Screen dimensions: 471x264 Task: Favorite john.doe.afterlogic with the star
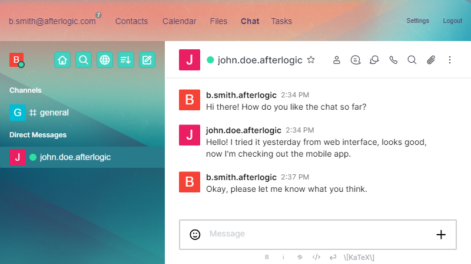311,60
